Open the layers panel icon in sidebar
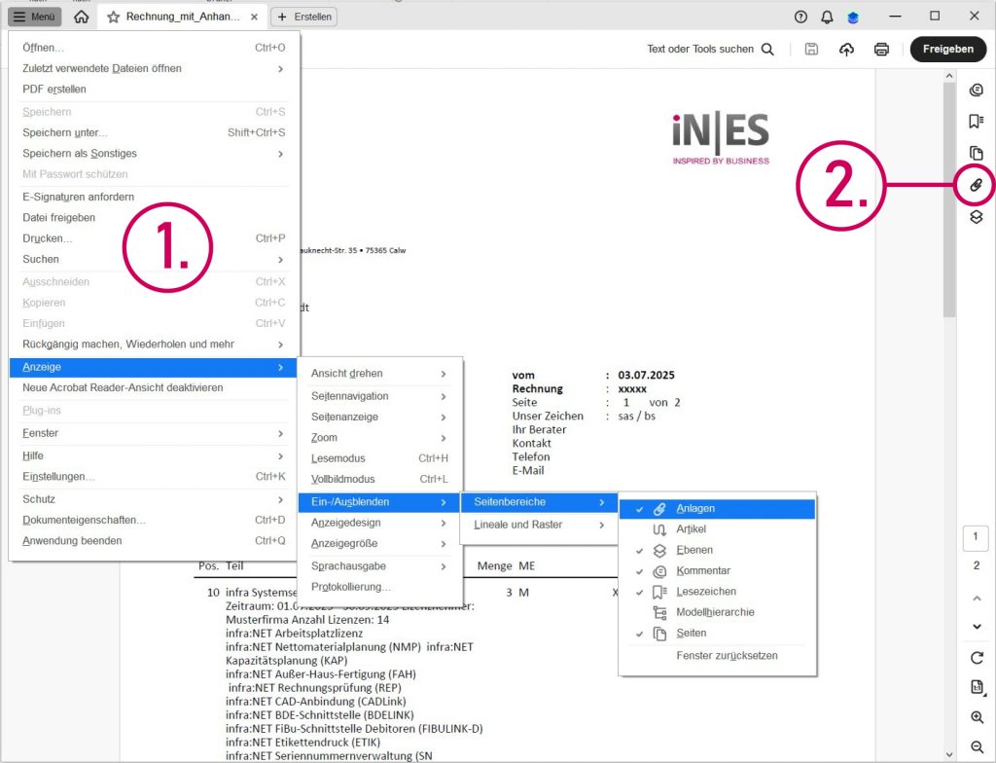The width and height of the screenshot is (996, 763). 977,217
